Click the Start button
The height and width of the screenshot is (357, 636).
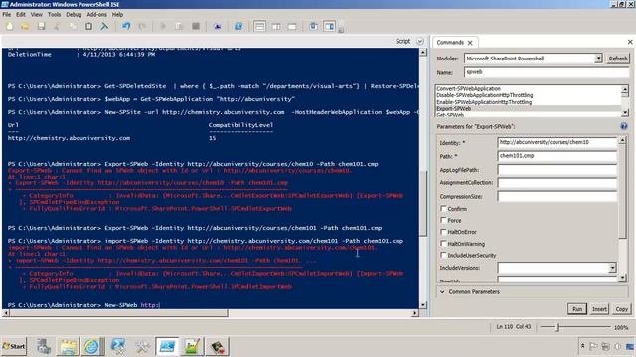pos(14,346)
